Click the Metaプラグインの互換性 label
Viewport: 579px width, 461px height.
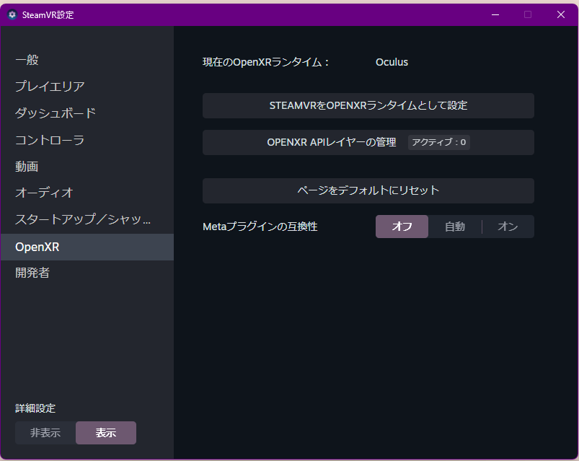[x=260, y=227]
